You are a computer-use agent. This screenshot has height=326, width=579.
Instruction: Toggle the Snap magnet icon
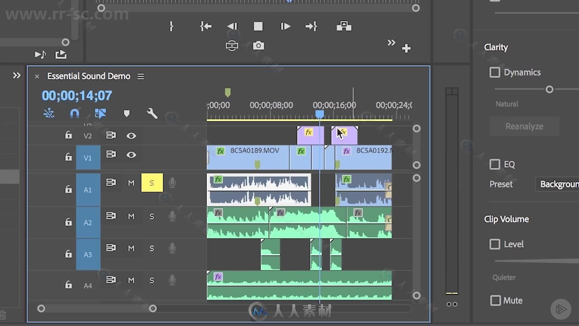tap(75, 113)
